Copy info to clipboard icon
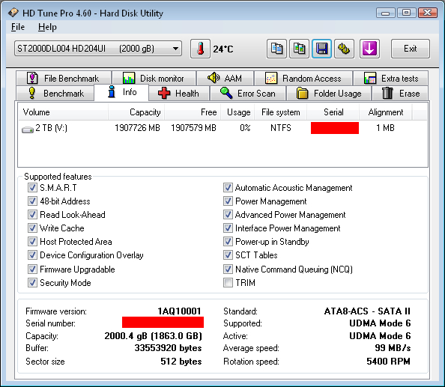This screenshot has height=387, width=445. [276, 49]
